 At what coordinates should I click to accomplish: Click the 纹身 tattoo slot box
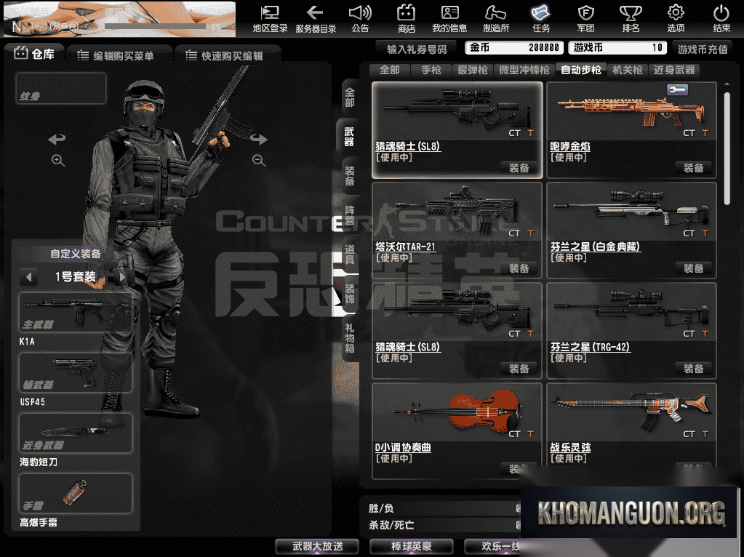click(61, 88)
